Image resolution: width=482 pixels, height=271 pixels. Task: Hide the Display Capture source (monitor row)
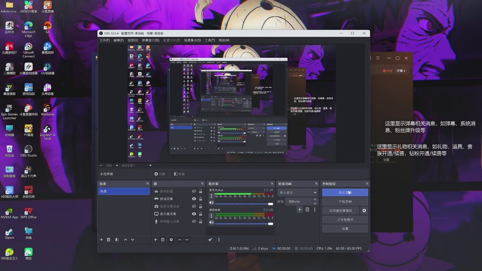(194, 214)
